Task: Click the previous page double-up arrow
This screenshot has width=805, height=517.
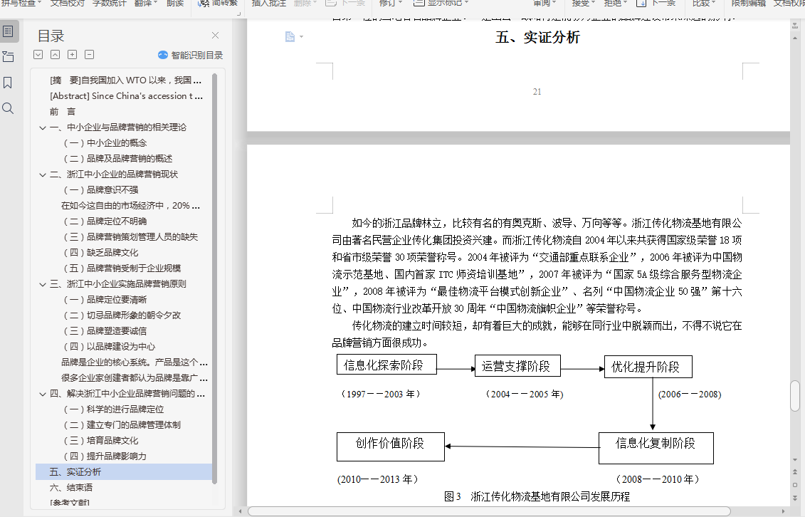Action: [795, 472]
